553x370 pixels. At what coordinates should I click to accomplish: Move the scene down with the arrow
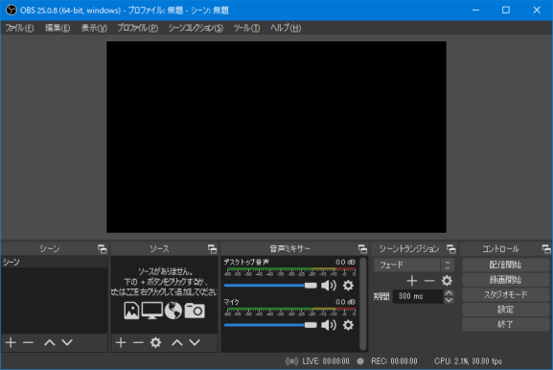[67, 342]
